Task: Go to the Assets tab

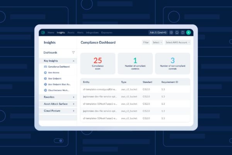Action: click(x=71, y=33)
